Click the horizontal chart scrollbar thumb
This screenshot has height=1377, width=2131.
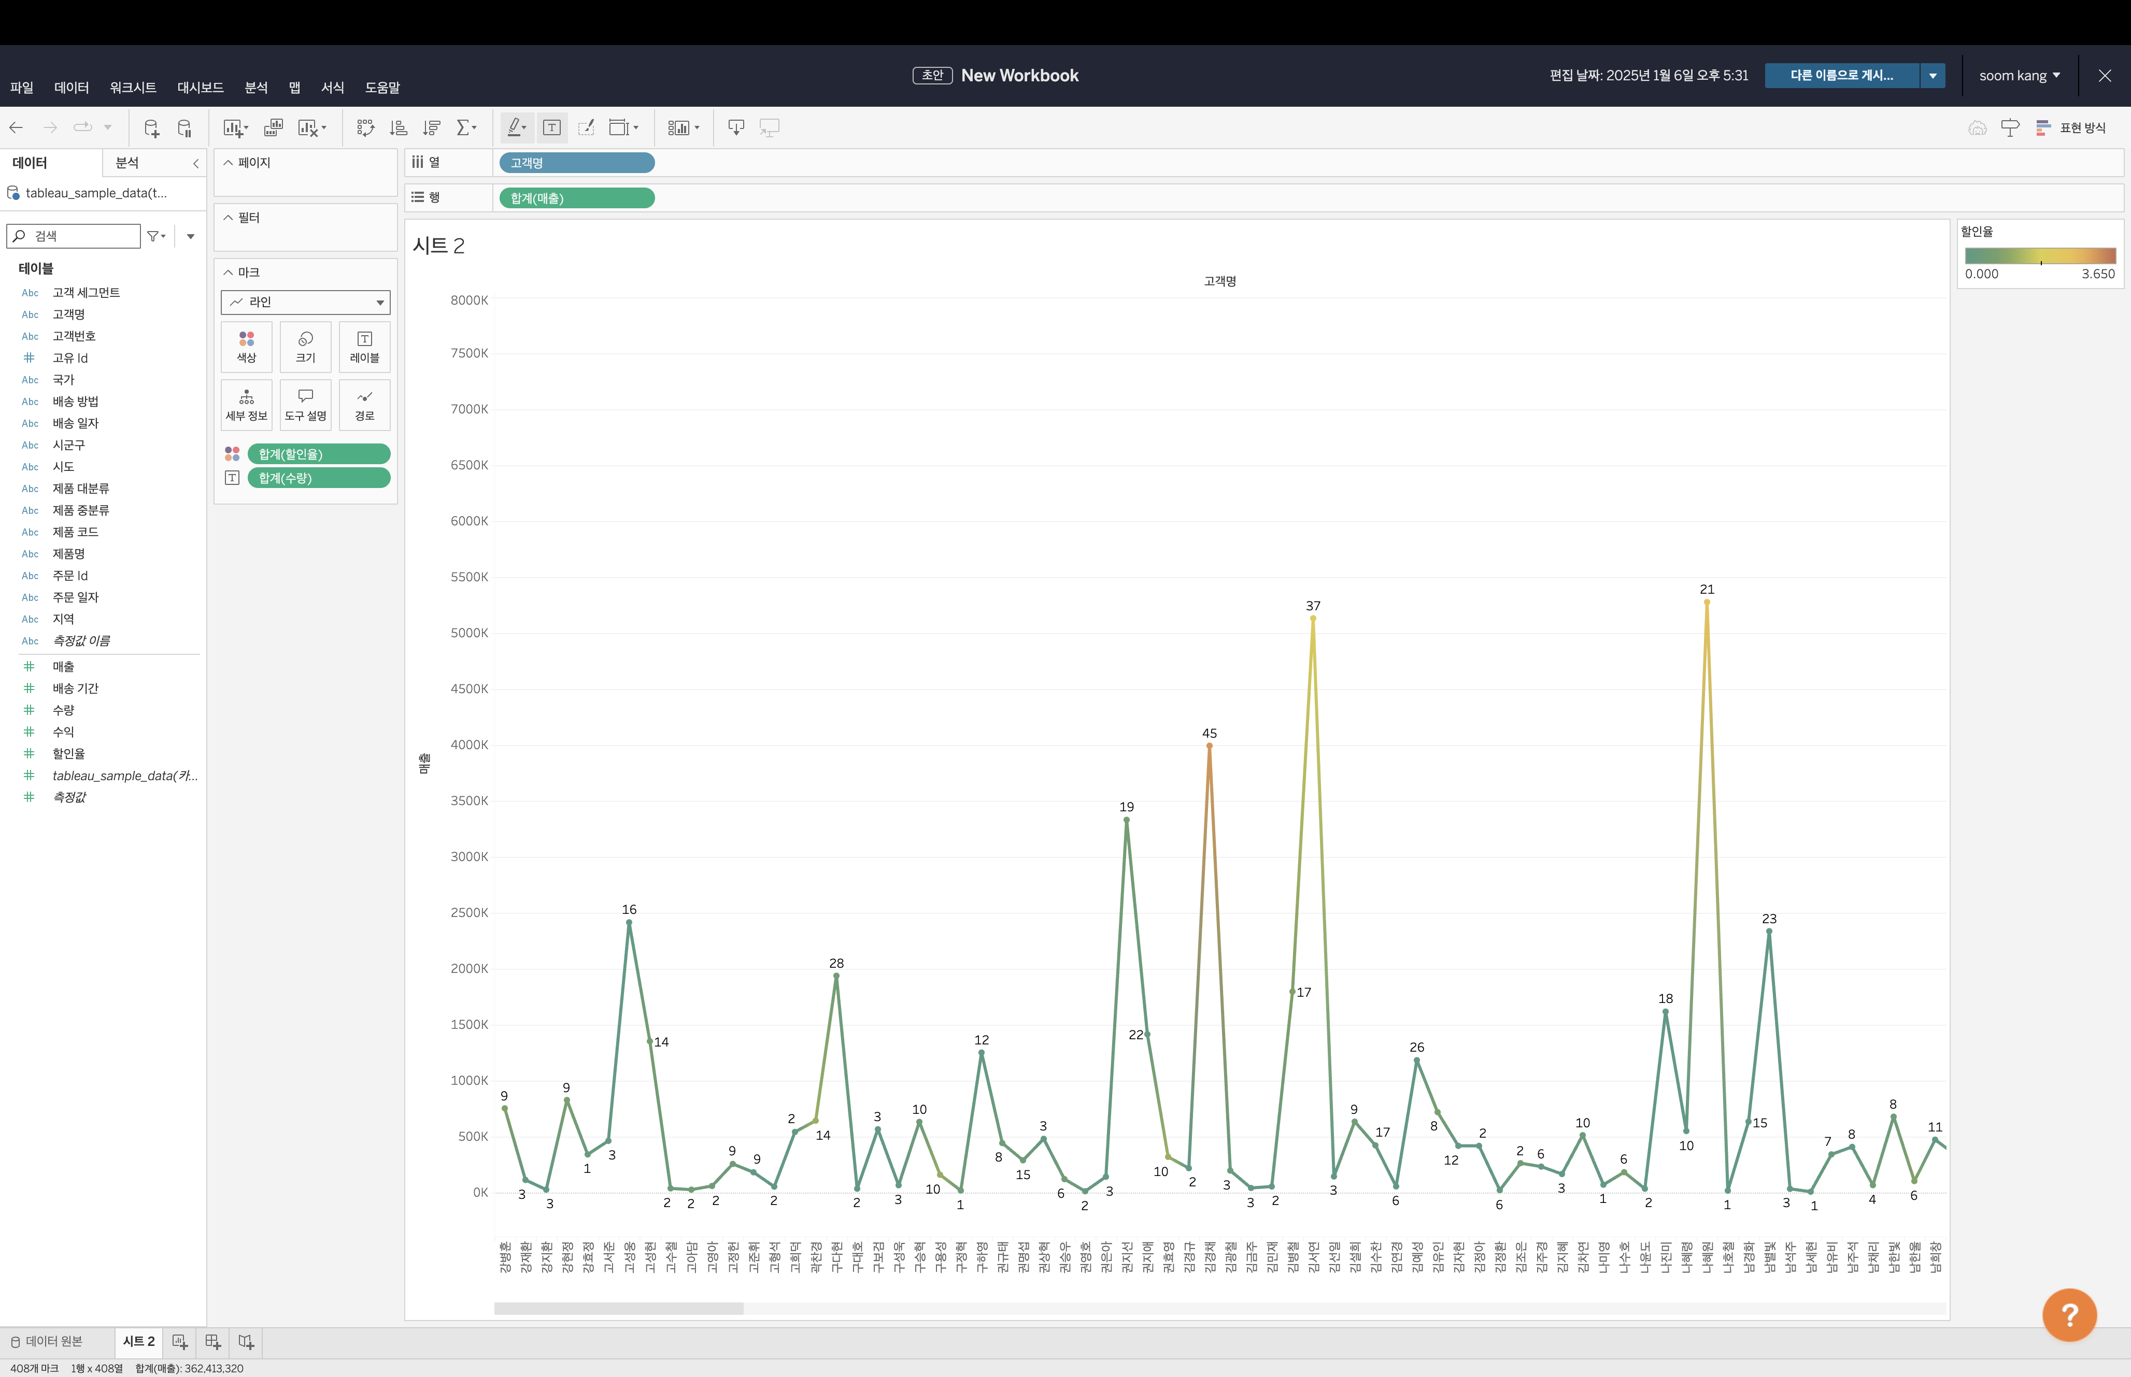click(x=619, y=1308)
